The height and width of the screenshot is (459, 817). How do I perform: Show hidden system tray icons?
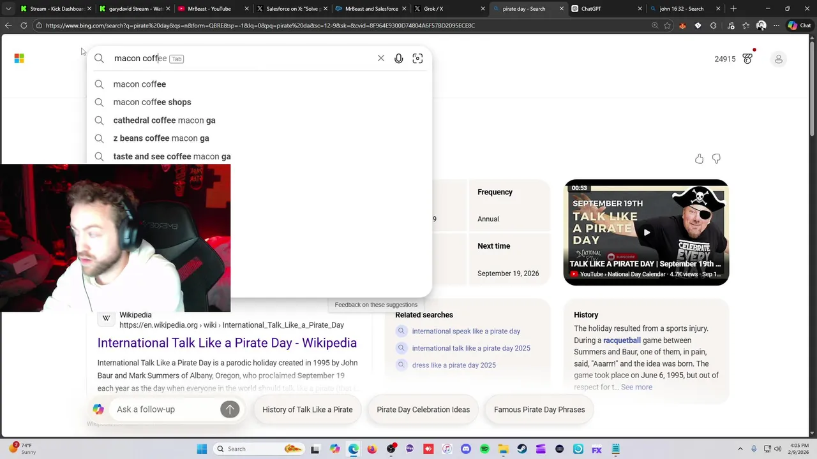point(740,449)
